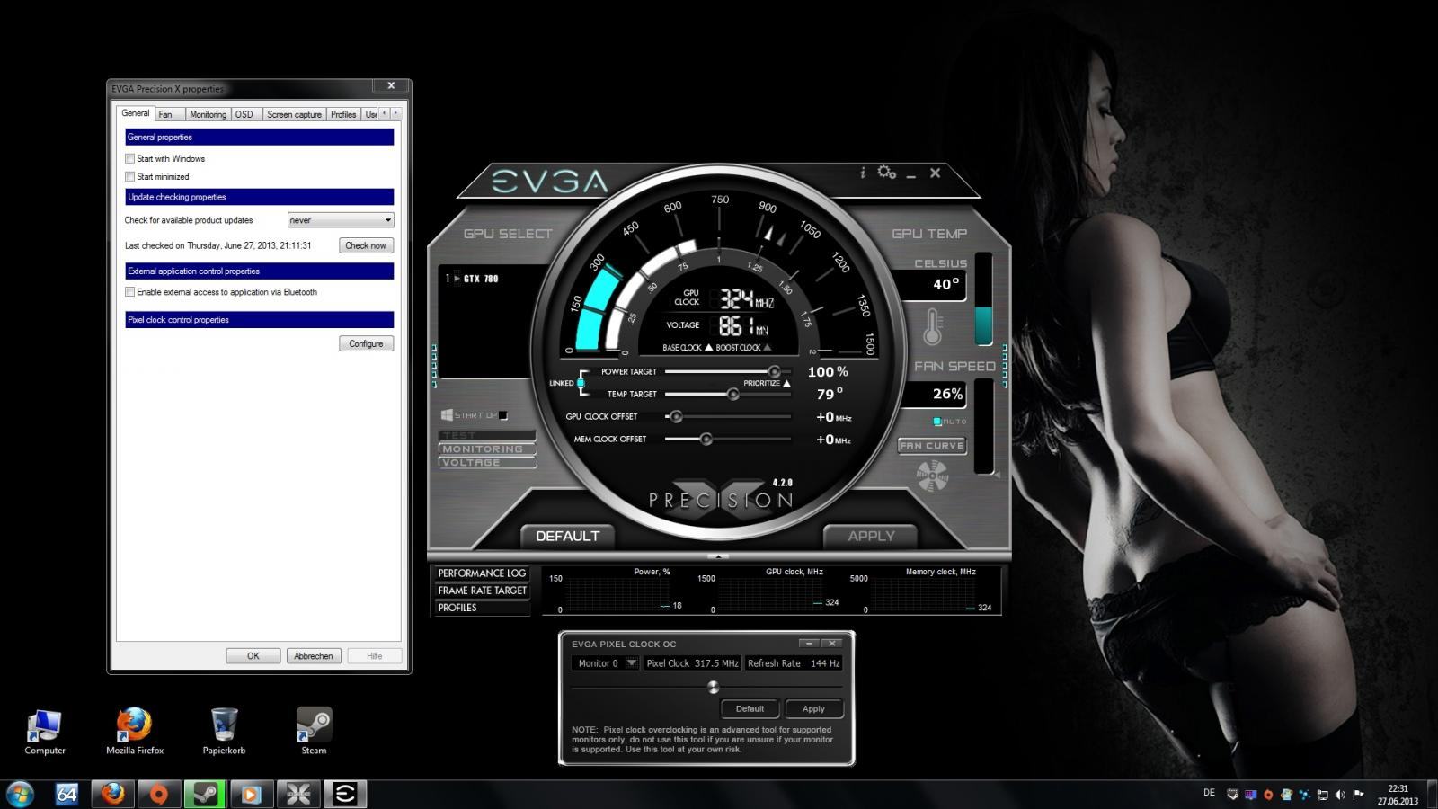Open the EVGA E-logo taskbar button
Screen dimensions: 1438x809
pyautogui.click(x=345, y=794)
